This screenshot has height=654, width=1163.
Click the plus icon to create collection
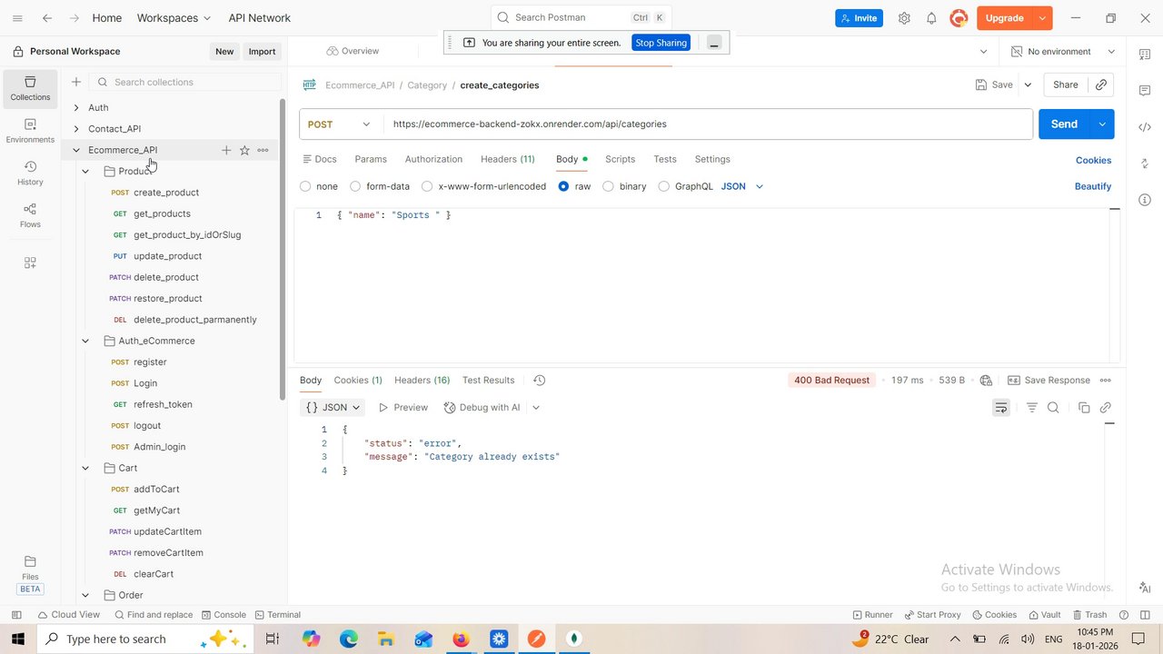(76, 82)
